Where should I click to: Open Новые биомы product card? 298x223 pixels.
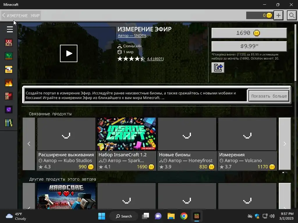(x=187, y=144)
